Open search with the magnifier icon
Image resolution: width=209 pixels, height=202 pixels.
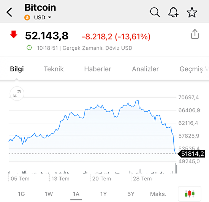click(x=155, y=12)
